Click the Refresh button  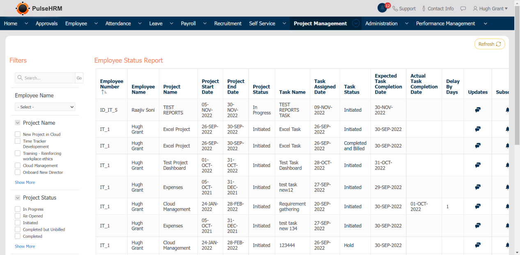pos(490,44)
